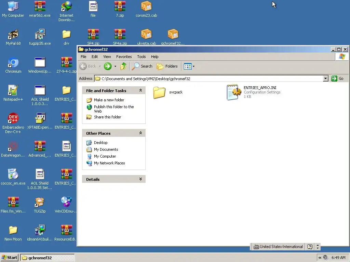The width and height of the screenshot is (350, 262).
Task: Open the Help menu
Action: pos(155,57)
